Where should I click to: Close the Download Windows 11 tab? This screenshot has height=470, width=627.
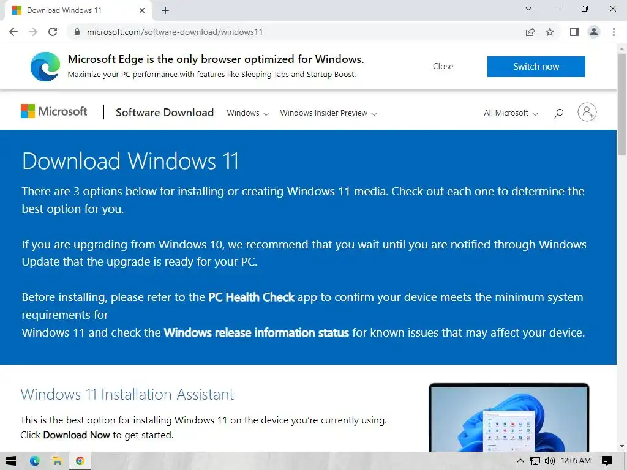[142, 10]
